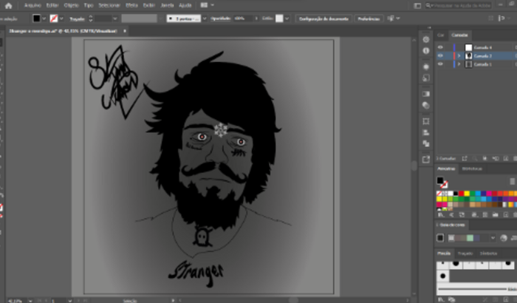
Task: Switch to the Amostras swatches tab
Action: [446, 168]
